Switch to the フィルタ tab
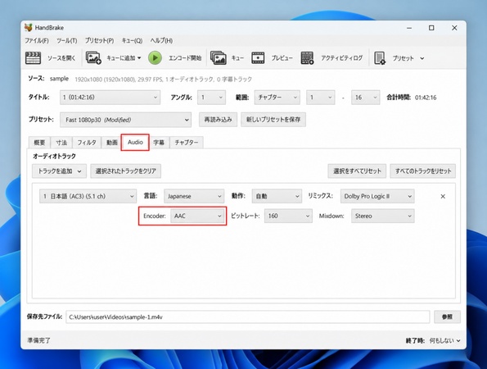The image size is (487, 369). click(87, 143)
